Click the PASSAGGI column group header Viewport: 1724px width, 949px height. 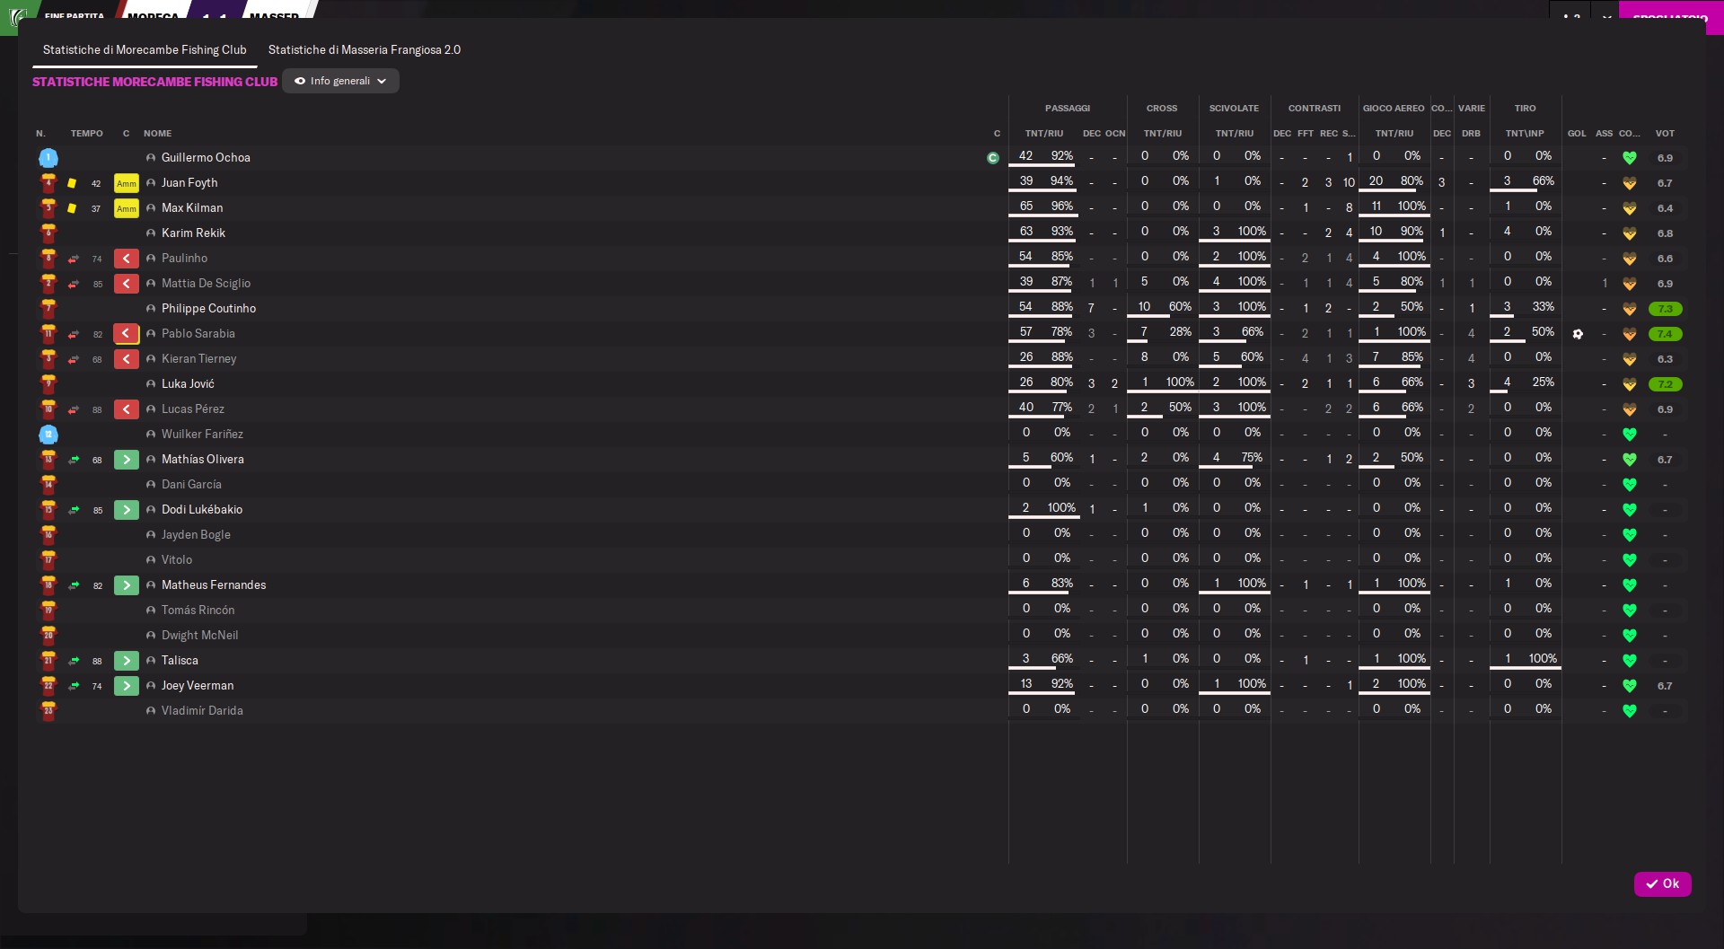coord(1068,109)
